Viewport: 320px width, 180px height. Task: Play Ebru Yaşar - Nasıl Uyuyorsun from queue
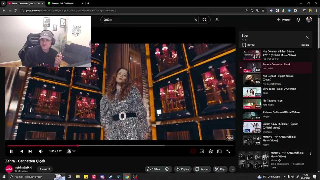pos(276,92)
